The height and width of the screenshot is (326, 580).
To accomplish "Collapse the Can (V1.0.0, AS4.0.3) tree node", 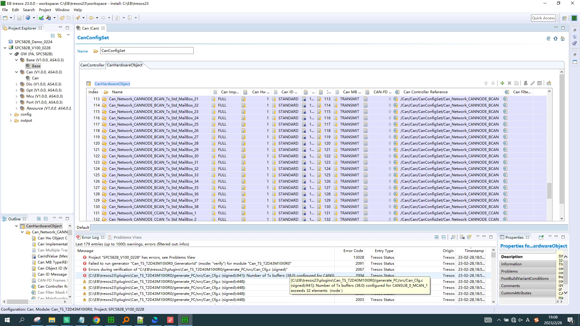I will click(x=17, y=72).
